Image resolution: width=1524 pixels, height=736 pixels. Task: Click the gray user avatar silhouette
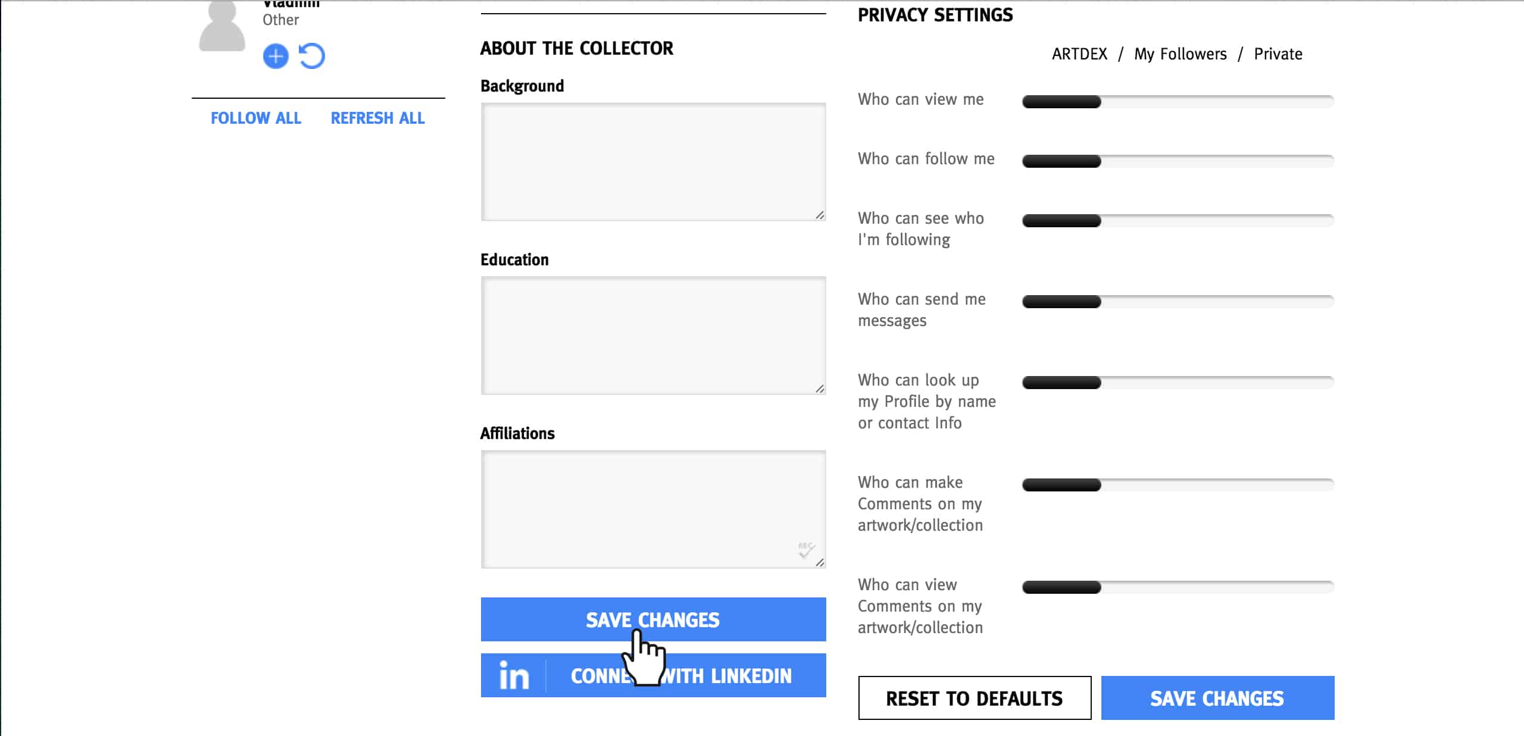222,26
